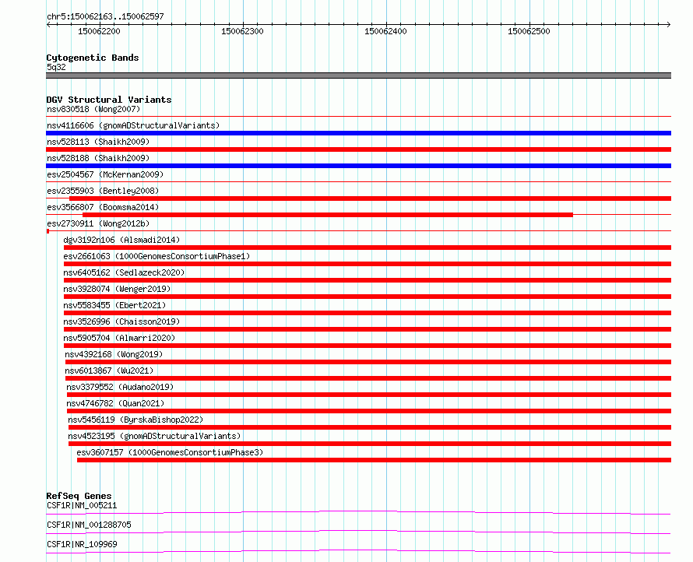The width and height of the screenshot is (693, 562).
Task: Open the Cytogenetic Bands track heading
Action: [x=93, y=58]
